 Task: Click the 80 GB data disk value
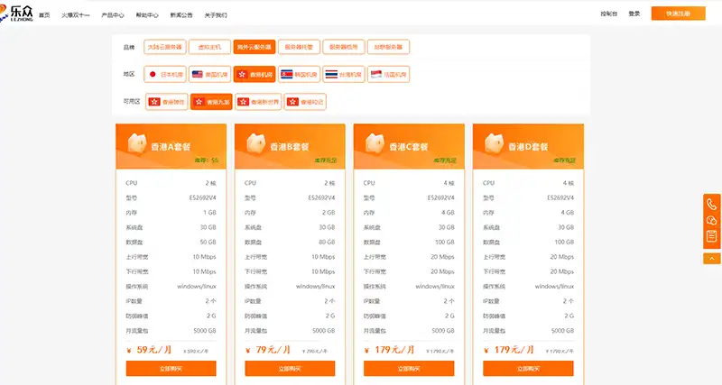click(327, 242)
